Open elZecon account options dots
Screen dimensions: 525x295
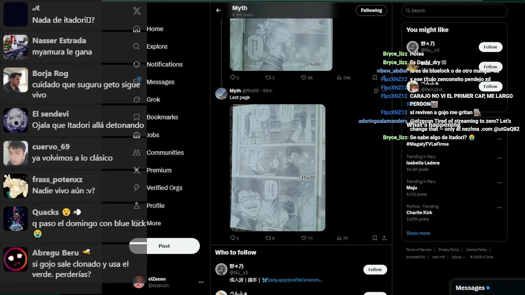pyautogui.click(x=201, y=282)
